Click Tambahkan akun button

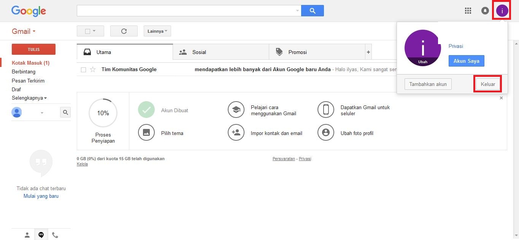click(x=428, y=84)
